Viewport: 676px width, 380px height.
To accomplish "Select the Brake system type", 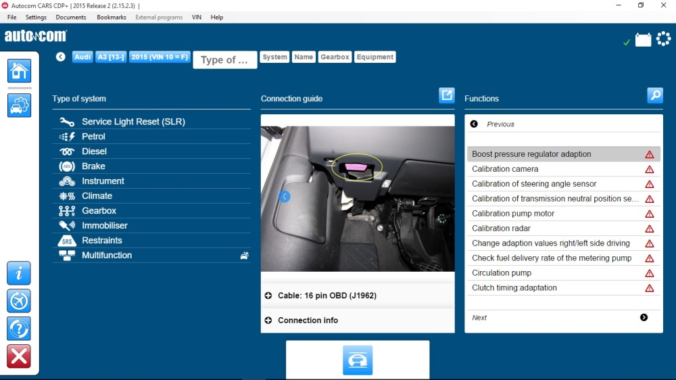I will click(151, 166).
